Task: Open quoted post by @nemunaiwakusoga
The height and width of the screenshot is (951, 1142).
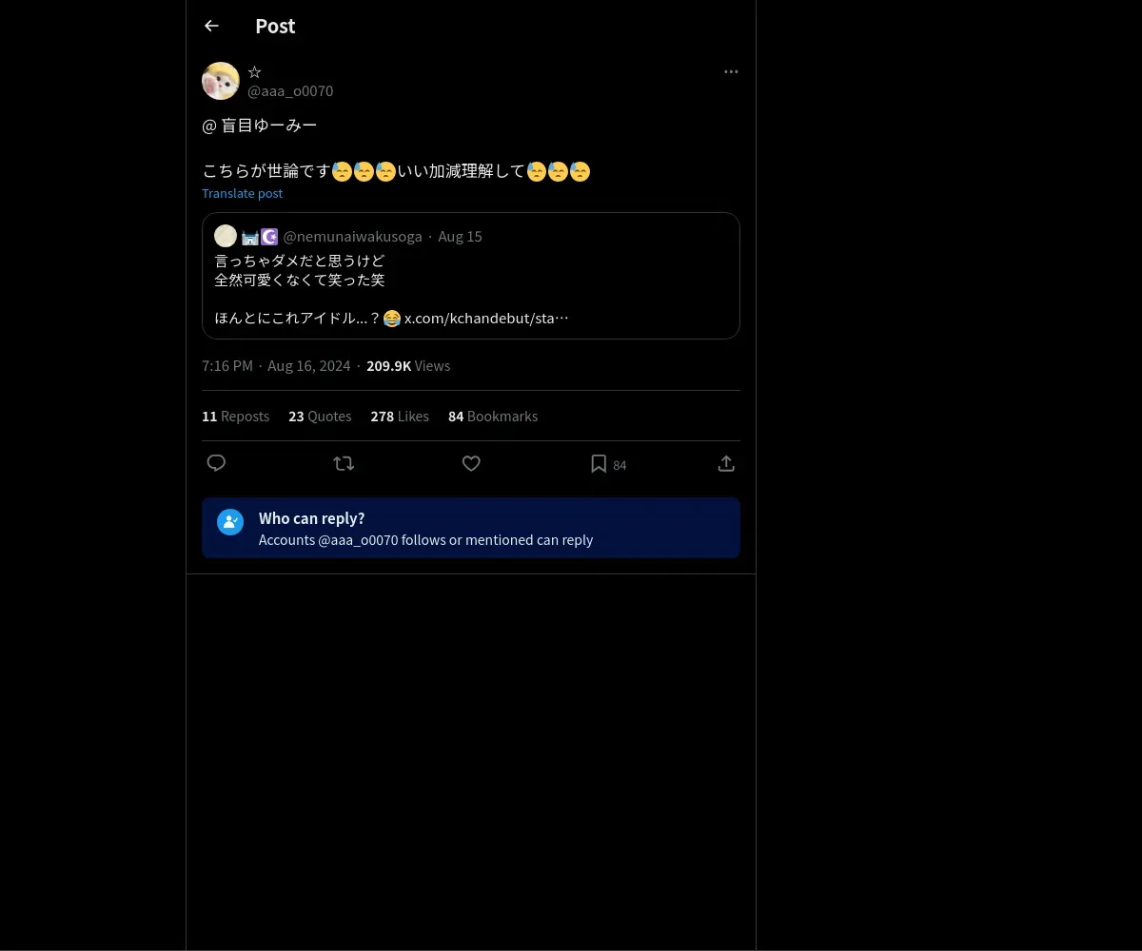Action: pos(471,276)
